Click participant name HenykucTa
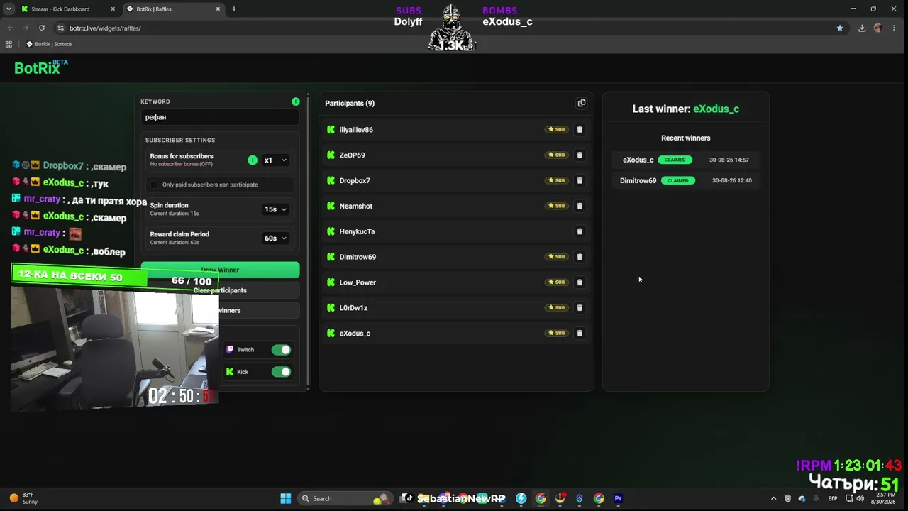908x511 pixels. 357,232
